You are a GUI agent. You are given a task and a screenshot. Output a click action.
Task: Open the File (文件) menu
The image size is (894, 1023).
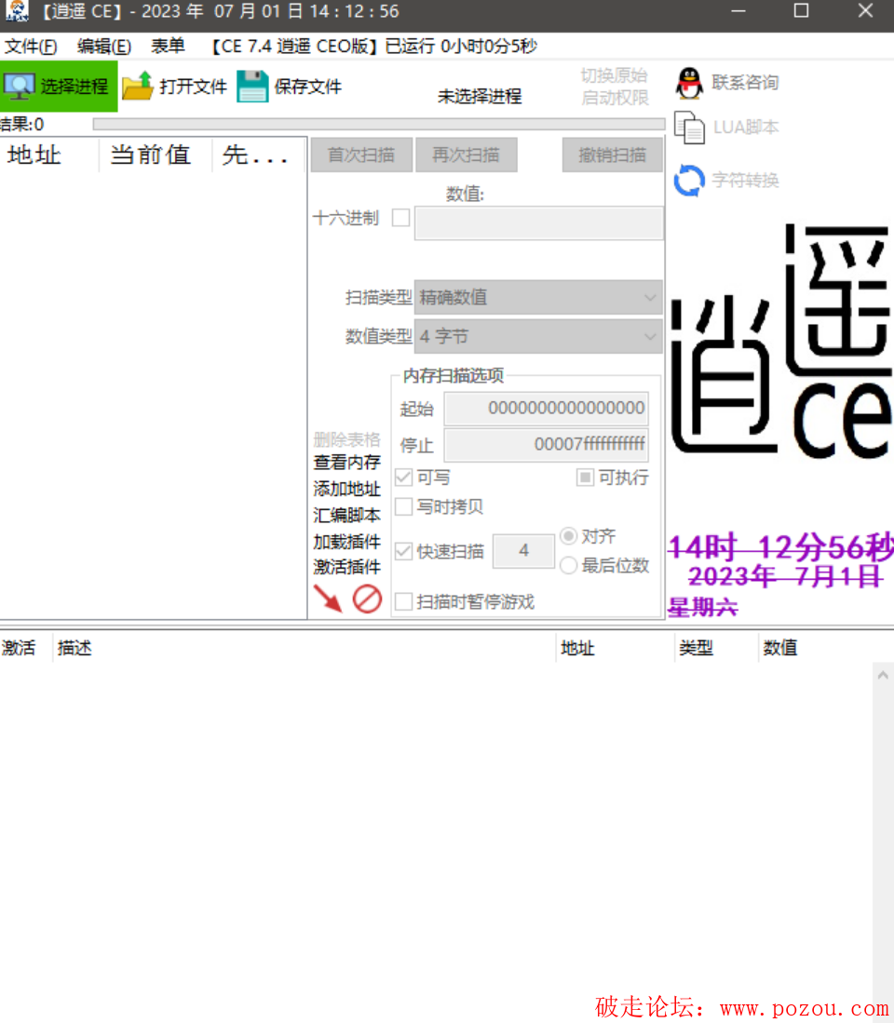[31, 47]
